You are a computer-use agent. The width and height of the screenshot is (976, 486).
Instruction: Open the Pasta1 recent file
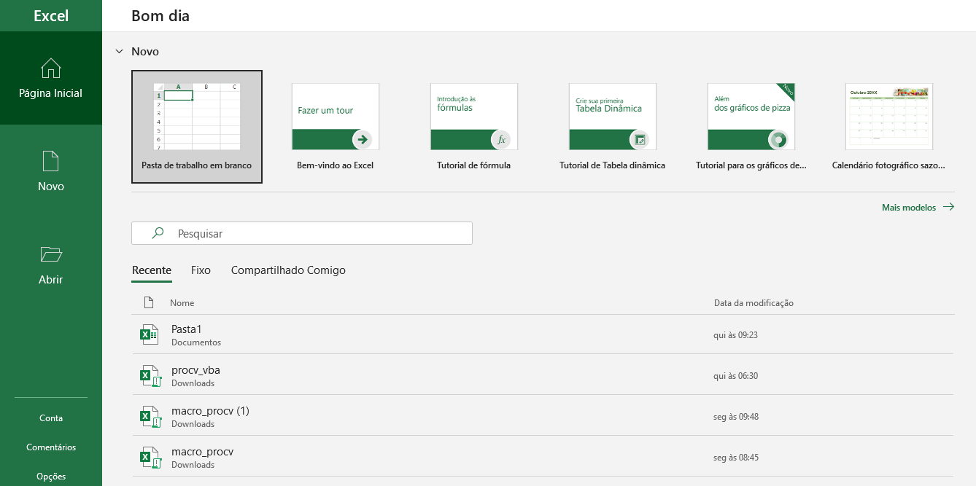click(543, 335)
